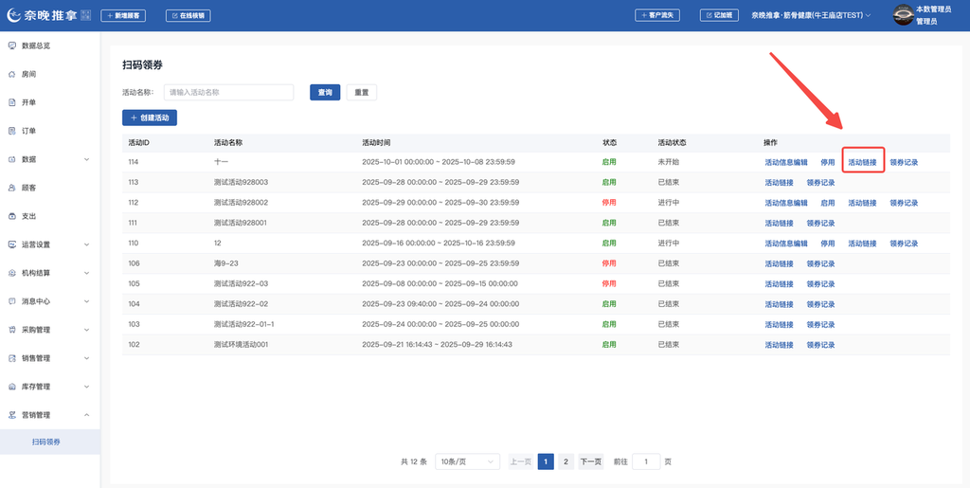This screenshot has width=970, height=488.
Task: Select 扫码领券 submenu item
Action: 46,442
